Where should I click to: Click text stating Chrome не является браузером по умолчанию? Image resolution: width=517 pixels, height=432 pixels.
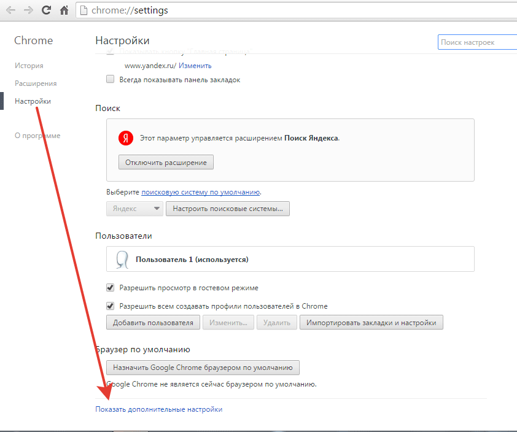211,384
